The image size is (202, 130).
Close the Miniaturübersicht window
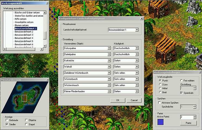tap(47, 80)
